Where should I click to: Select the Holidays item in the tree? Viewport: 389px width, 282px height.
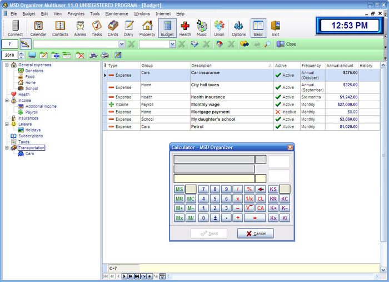click(33, 130)
